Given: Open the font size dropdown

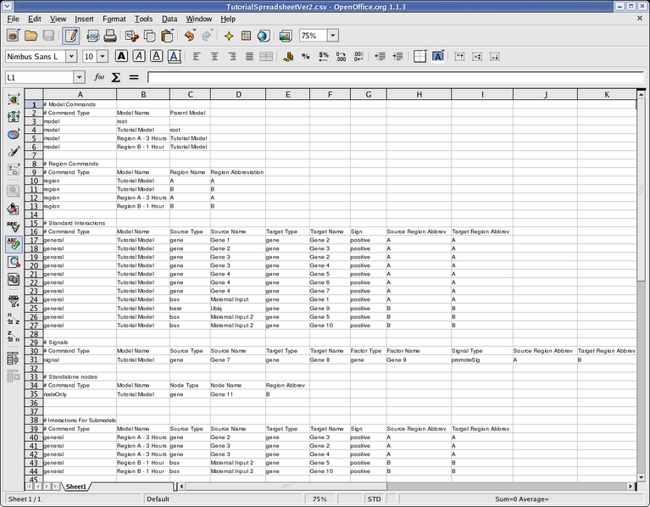Looking at the screenshot, I should 103,57.
